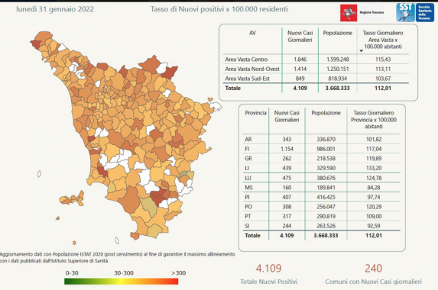The width and height of the screenshot is (438, 290).
Task: Click the Elba island on the map
Action: click(x=72, y=198)
